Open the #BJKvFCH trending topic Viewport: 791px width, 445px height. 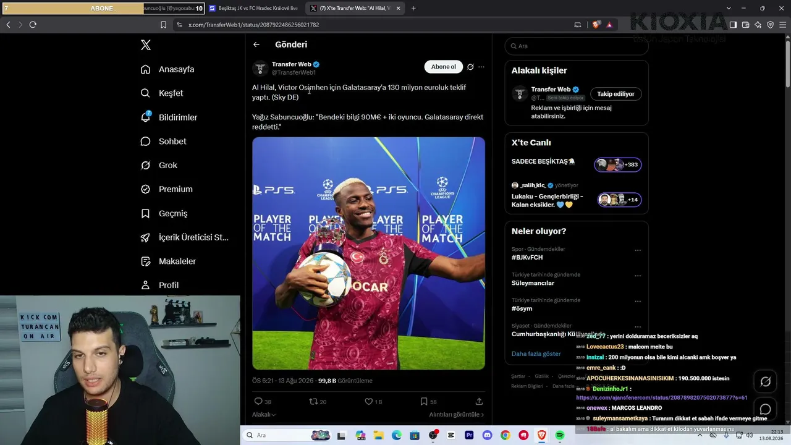click(527, 258)
